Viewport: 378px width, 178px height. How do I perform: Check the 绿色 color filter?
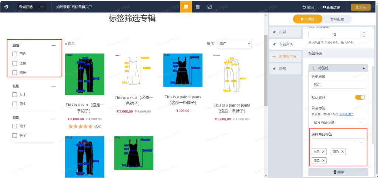click(x=15, y=72)
